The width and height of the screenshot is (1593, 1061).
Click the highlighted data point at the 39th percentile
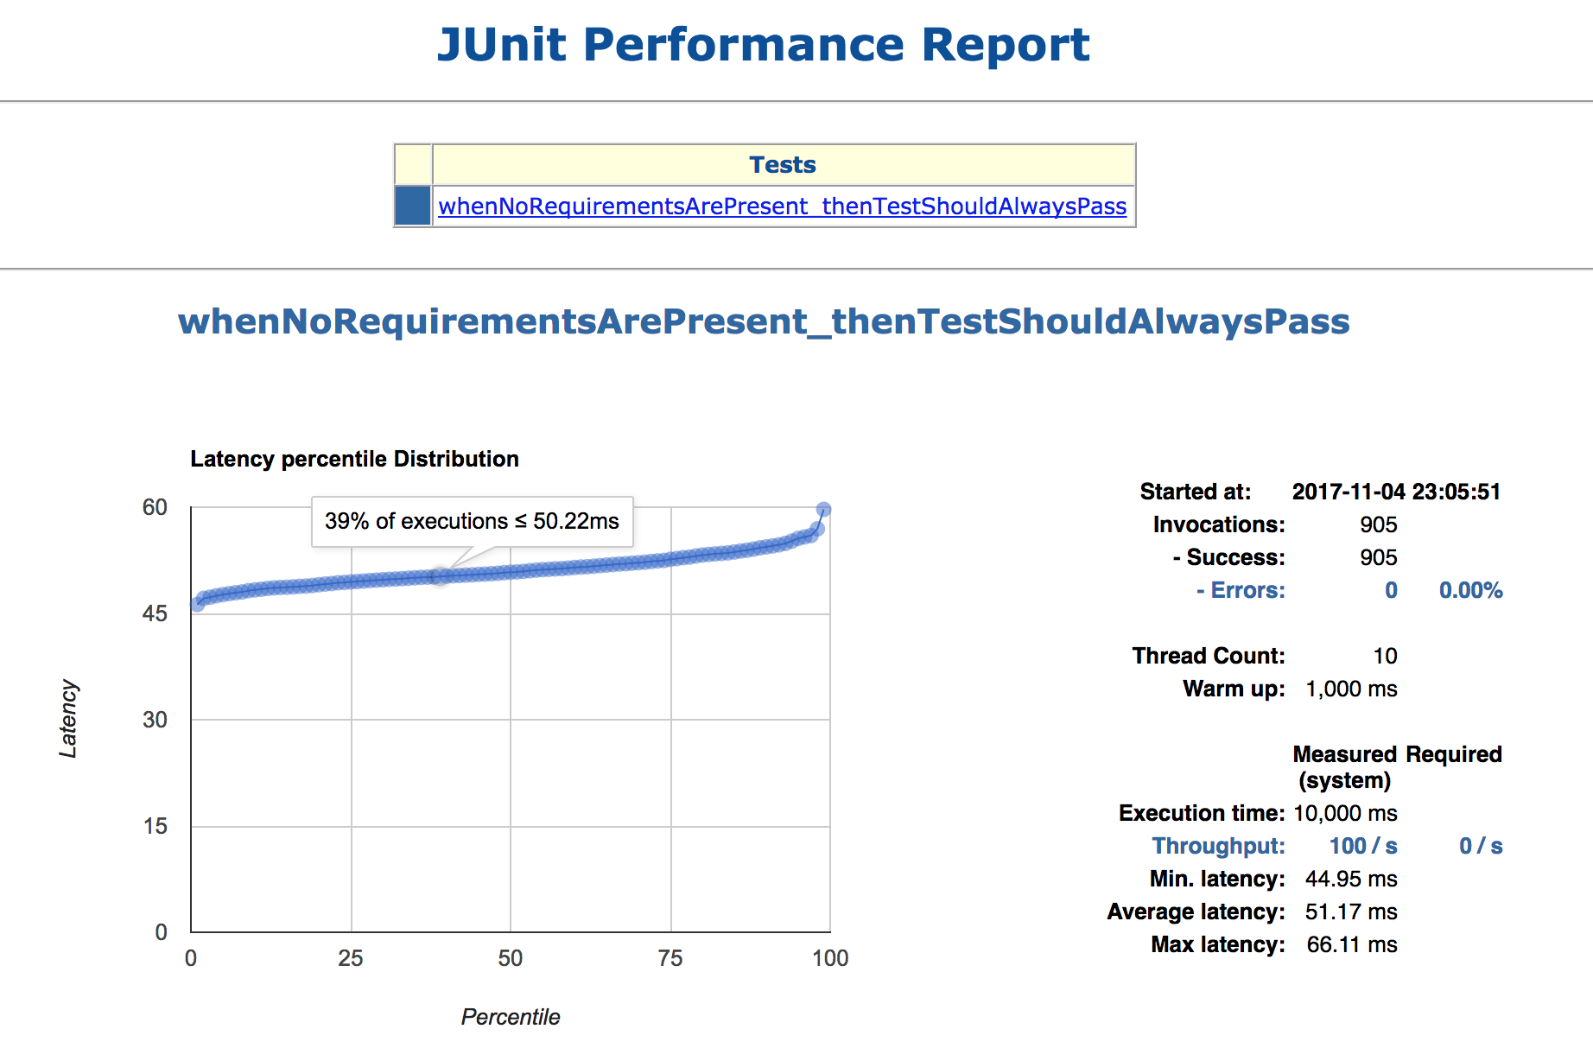[441, 576]
